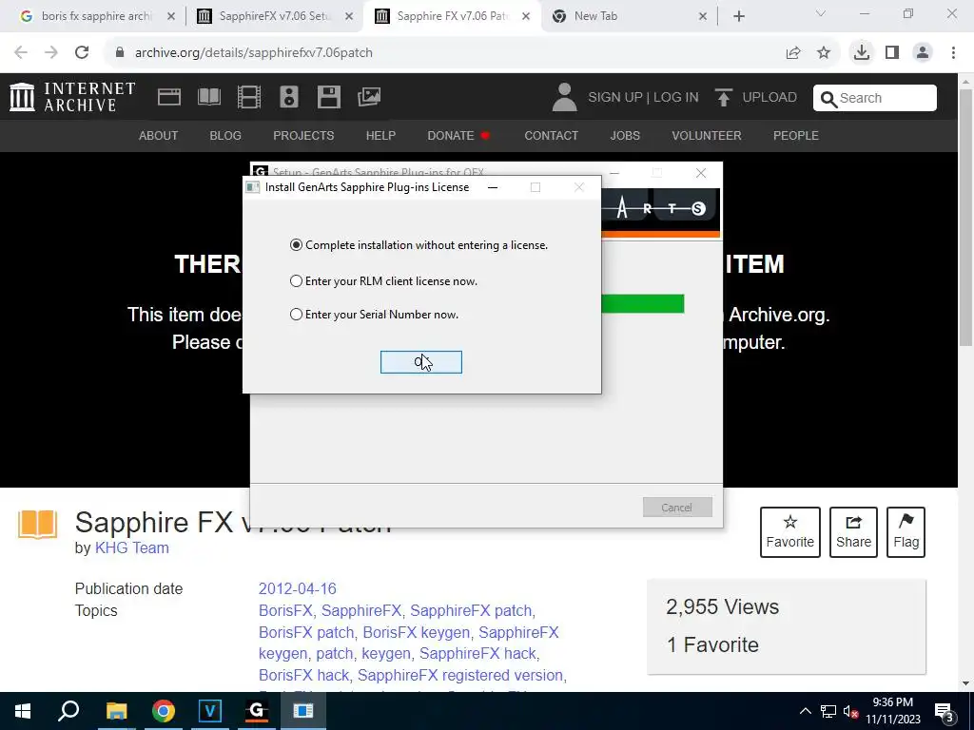Open the VOLUNTEER menu item
This screenshot has width=974, height=730.
click(x=707, y=135)
